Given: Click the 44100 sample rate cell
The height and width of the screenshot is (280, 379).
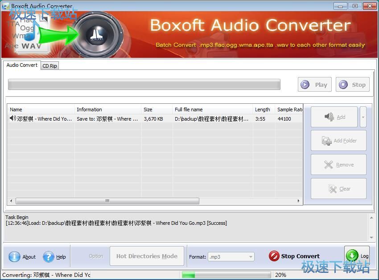Looking at the screenshot, I should (284, 119).
